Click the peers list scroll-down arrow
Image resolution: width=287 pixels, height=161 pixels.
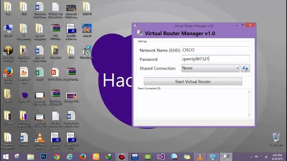pos(249,115)
